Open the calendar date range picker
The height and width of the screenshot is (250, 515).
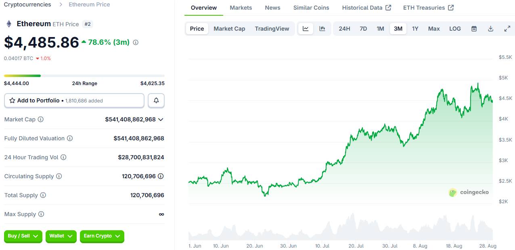pyautogui.click(x=474, y=29)
